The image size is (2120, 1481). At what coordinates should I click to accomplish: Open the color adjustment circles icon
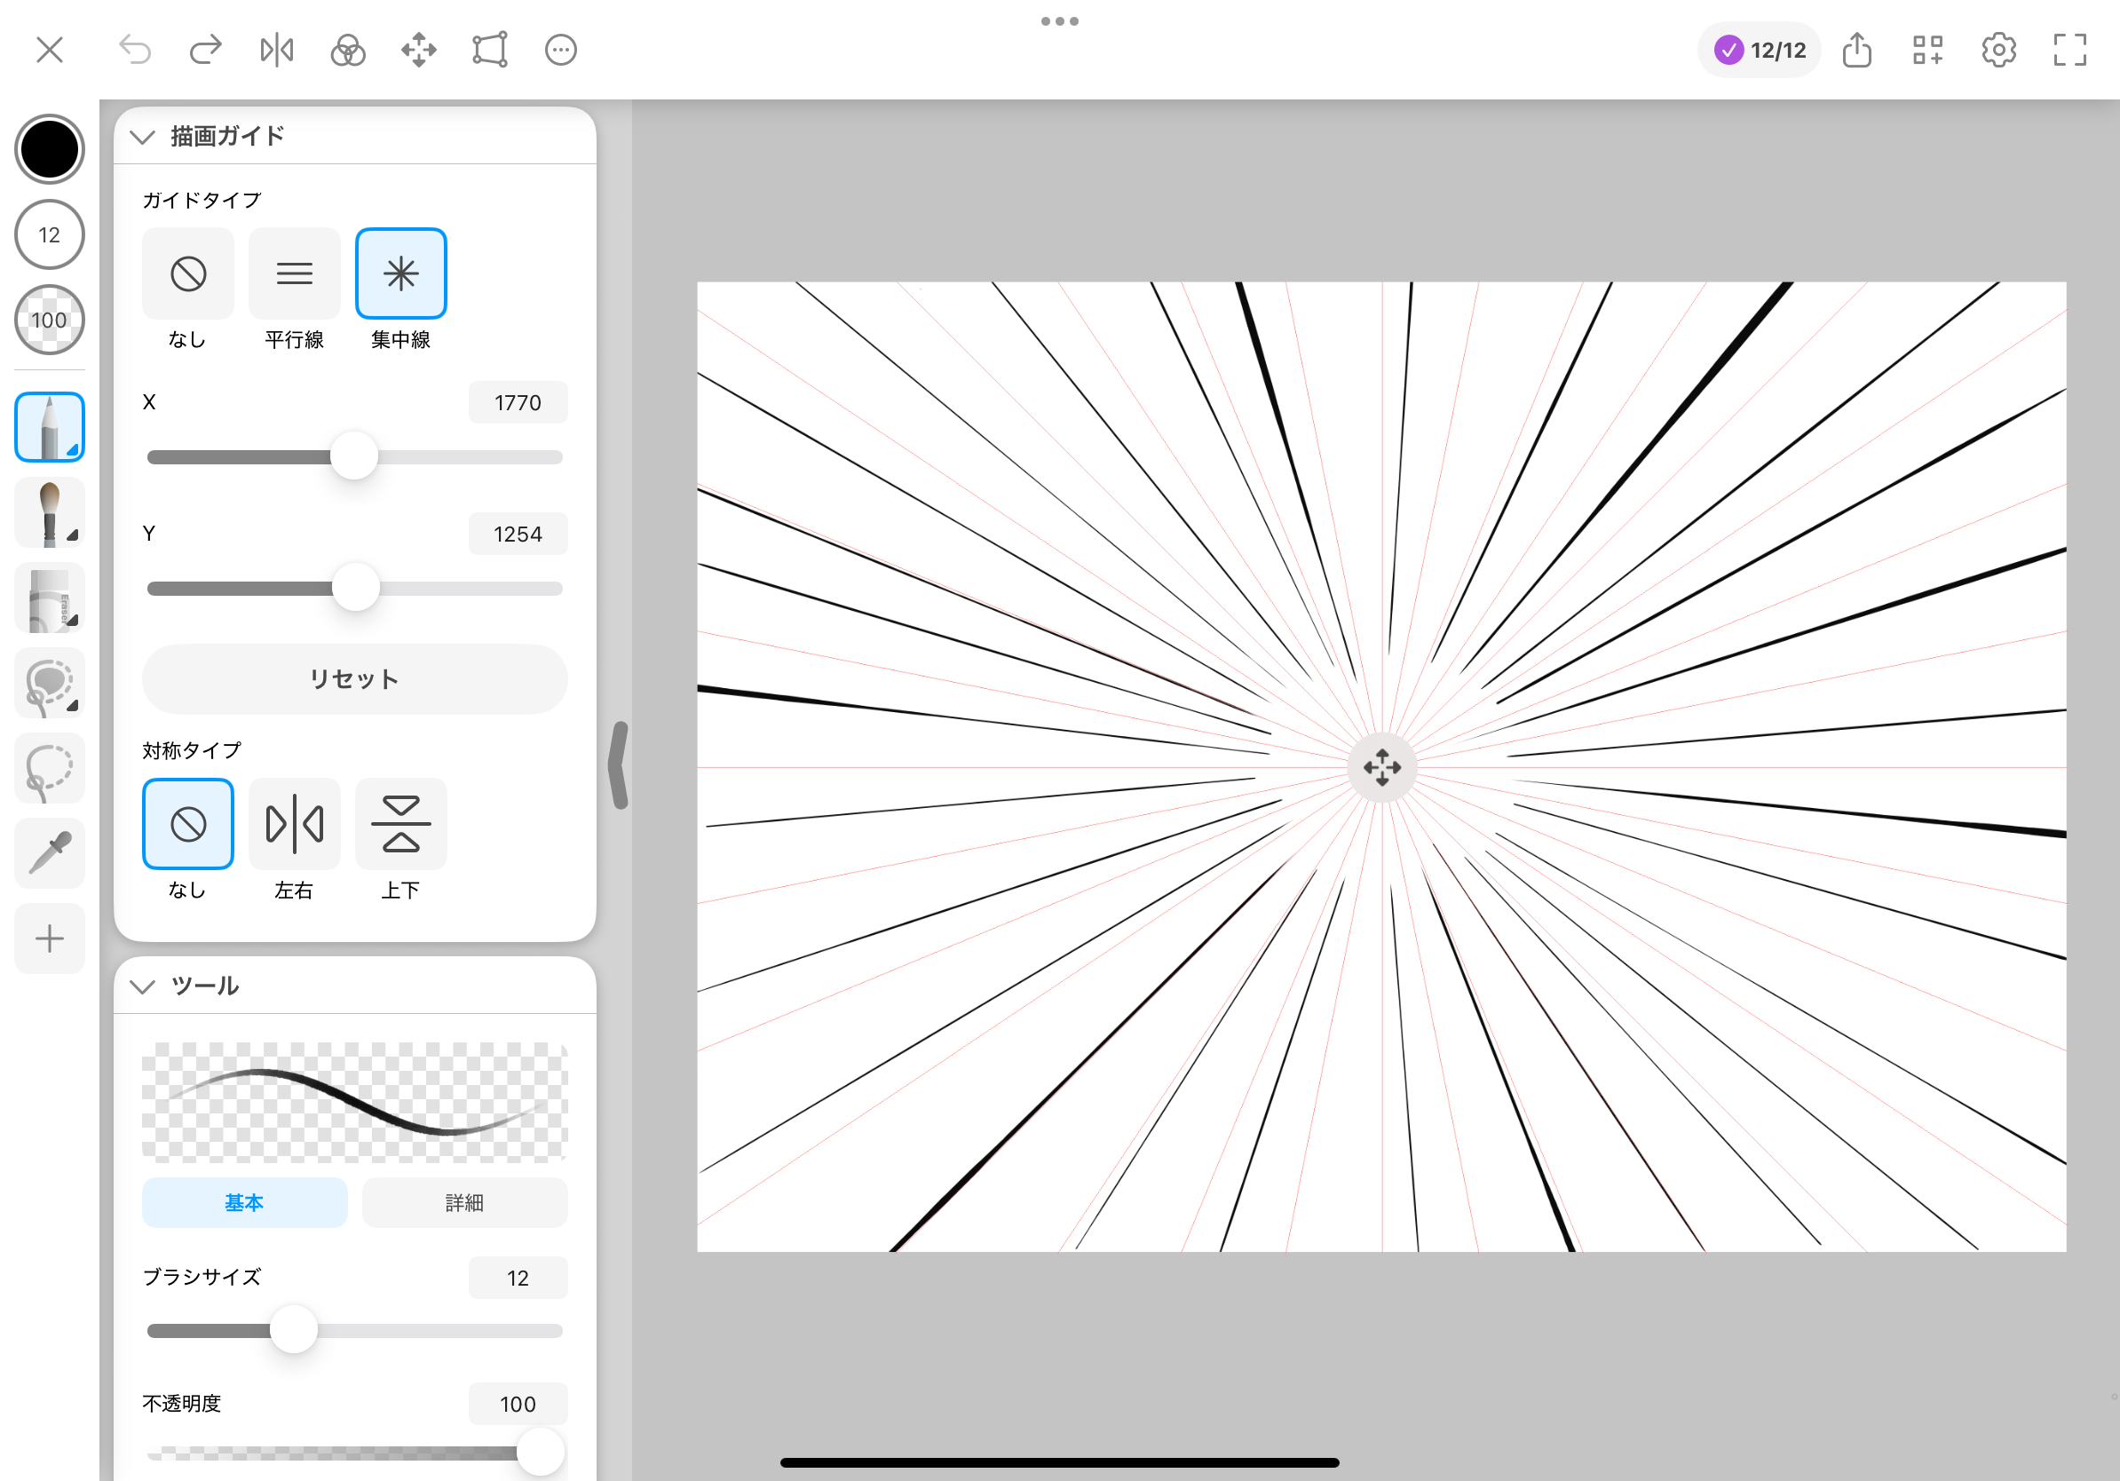(x=348, y=50)
